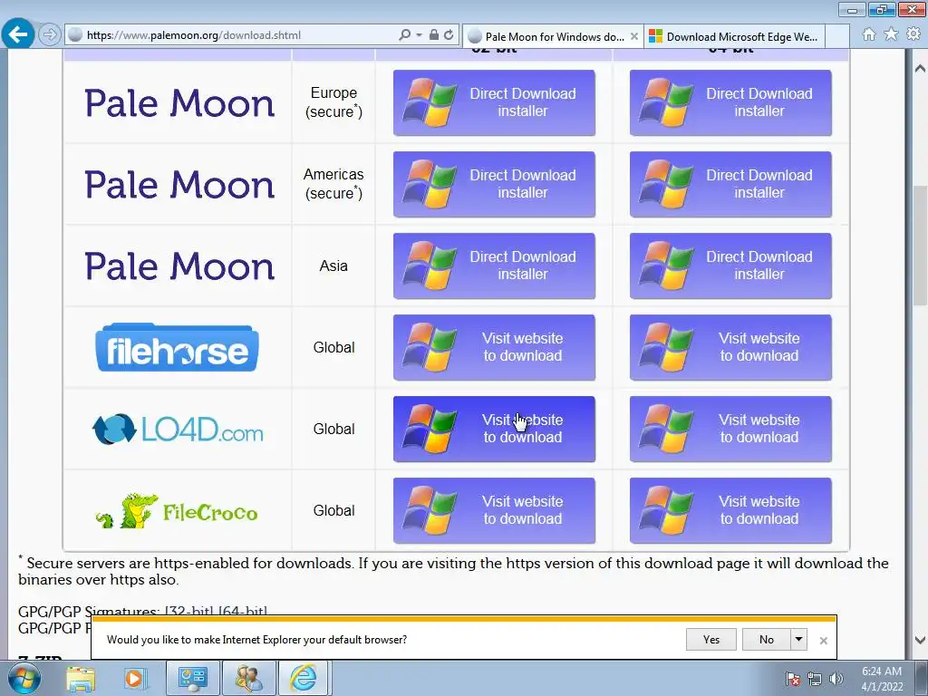
Task: Click 'Global' text in the LO4D row
Action: click(x=333, y=429)
